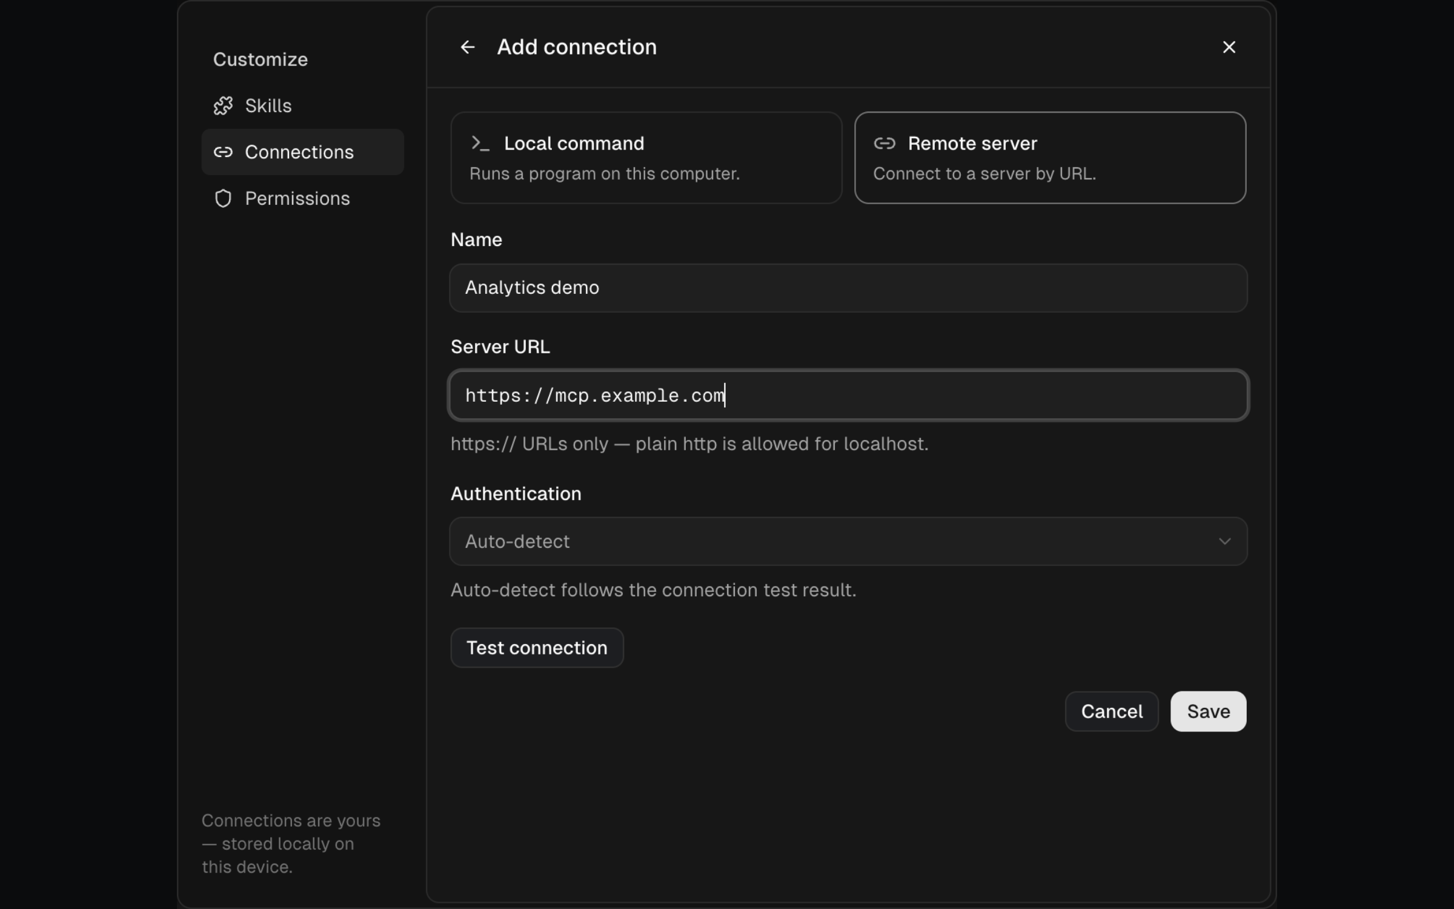This screenshot has height=909, width=1454.
Task: Click the 'https:// URLs only' hint text
Action: pos(689,444)
